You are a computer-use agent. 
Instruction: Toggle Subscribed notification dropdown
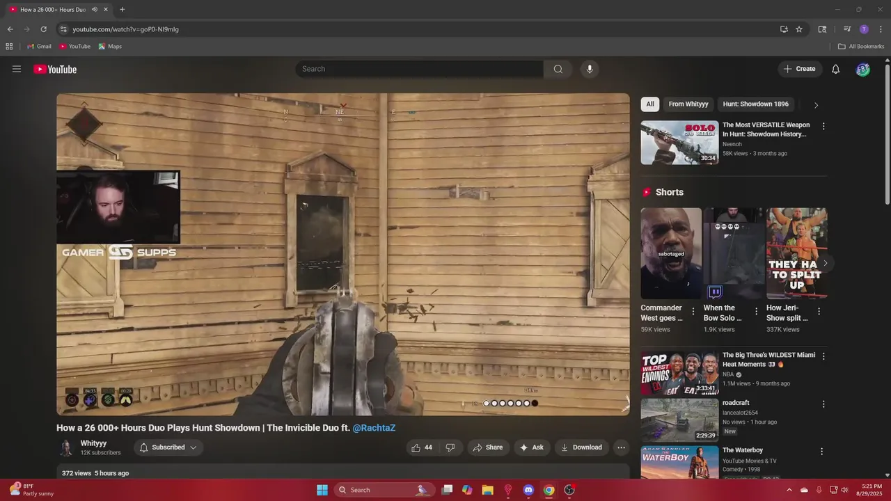(168, 447)
